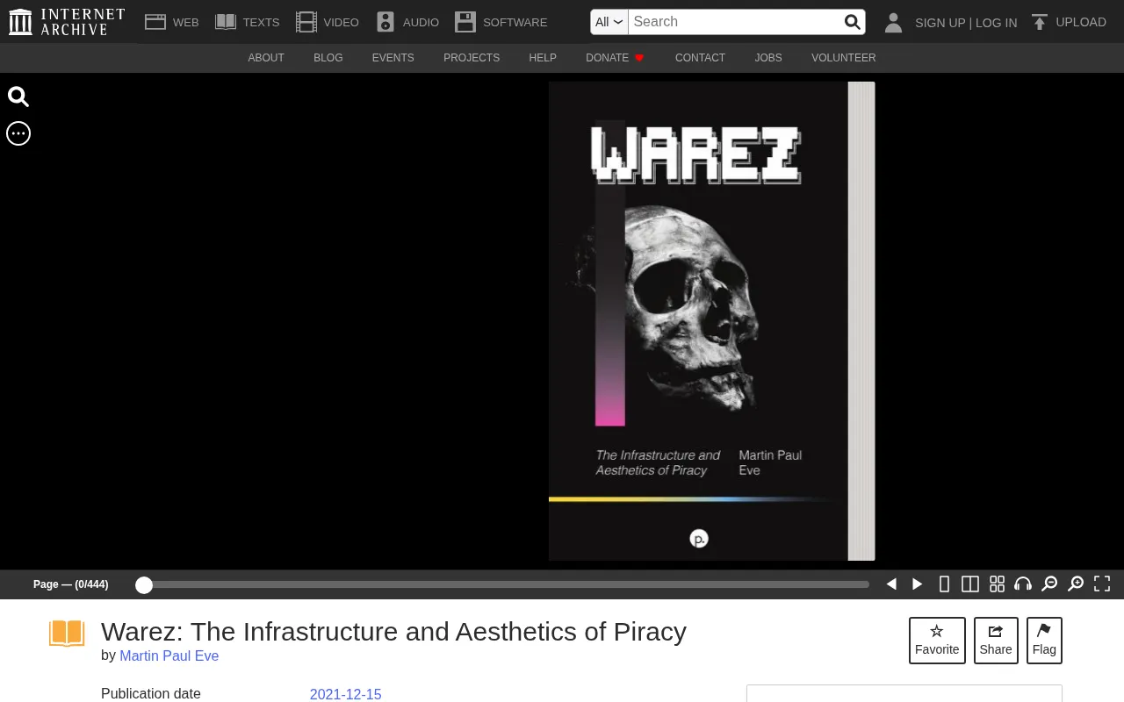Open the Audio section speaker icon
Image resolution: width=1124 pixels, height=702 pixels.
point(385,22)
